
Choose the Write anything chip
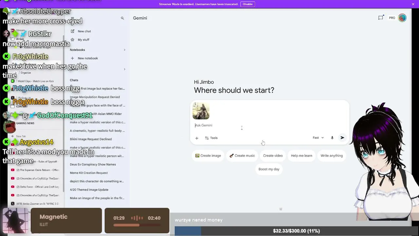[332, 156]
